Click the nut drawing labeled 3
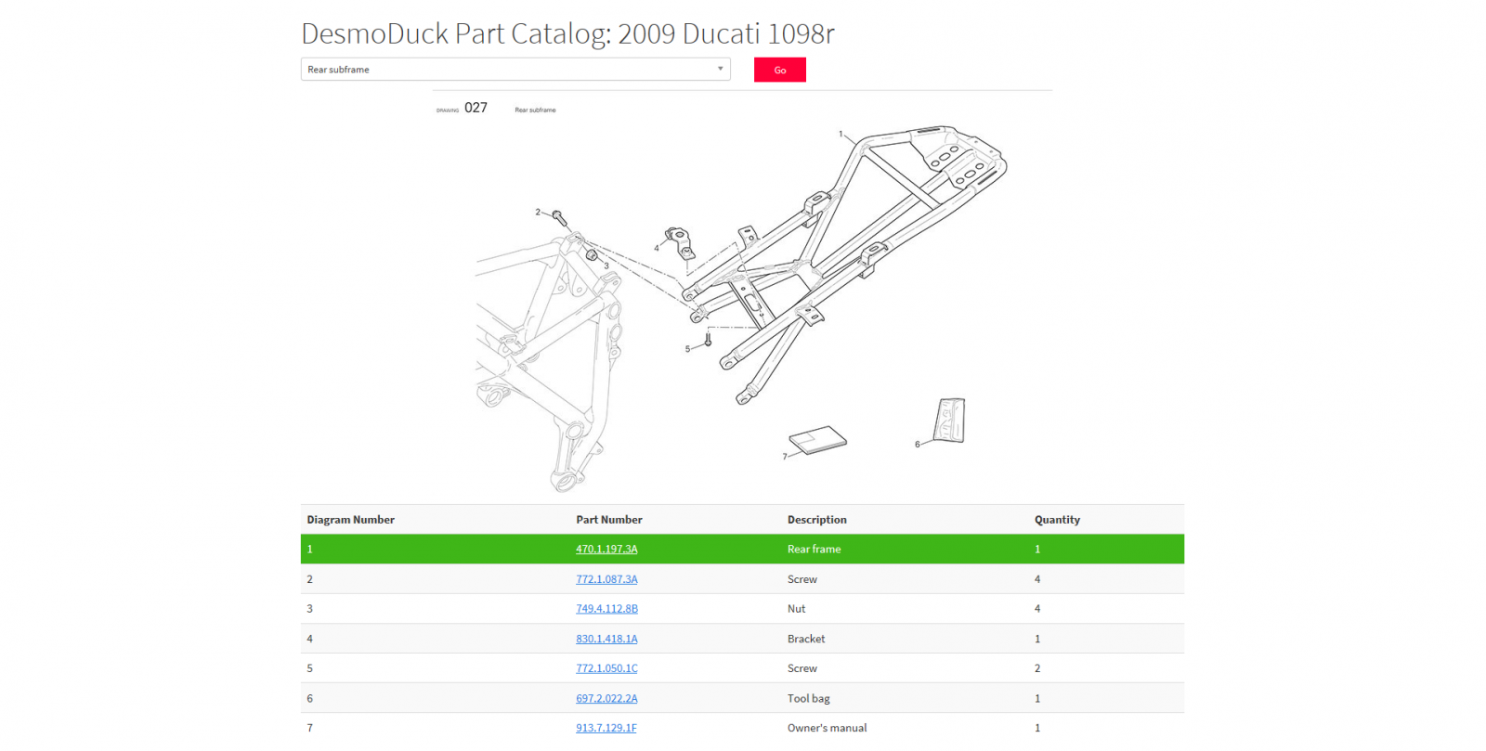Screen dimensions: 1486x751 point(592,255)
